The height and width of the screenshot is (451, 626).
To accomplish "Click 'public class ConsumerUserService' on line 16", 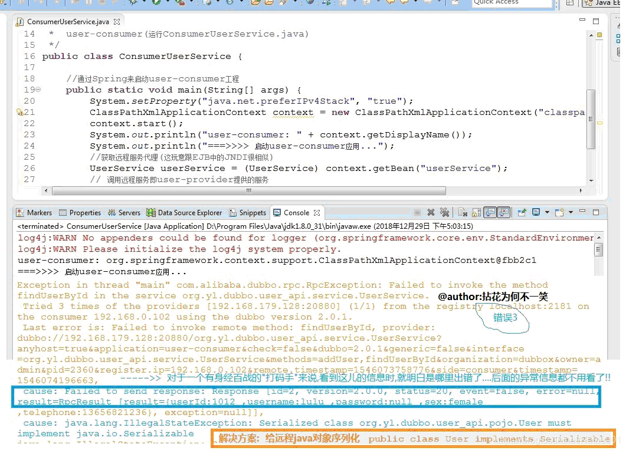I will point(136,56).
